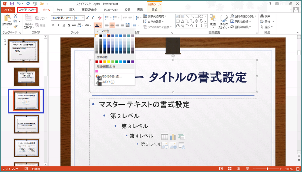
Task: Toggle align text right
Action: 117,25
